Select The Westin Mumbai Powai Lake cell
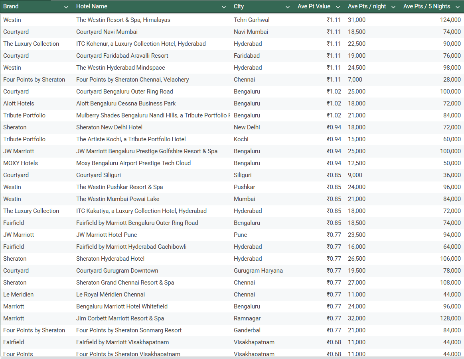Image resolution: width=464 pixels, height=359 pixels. (x=118, y=199)
